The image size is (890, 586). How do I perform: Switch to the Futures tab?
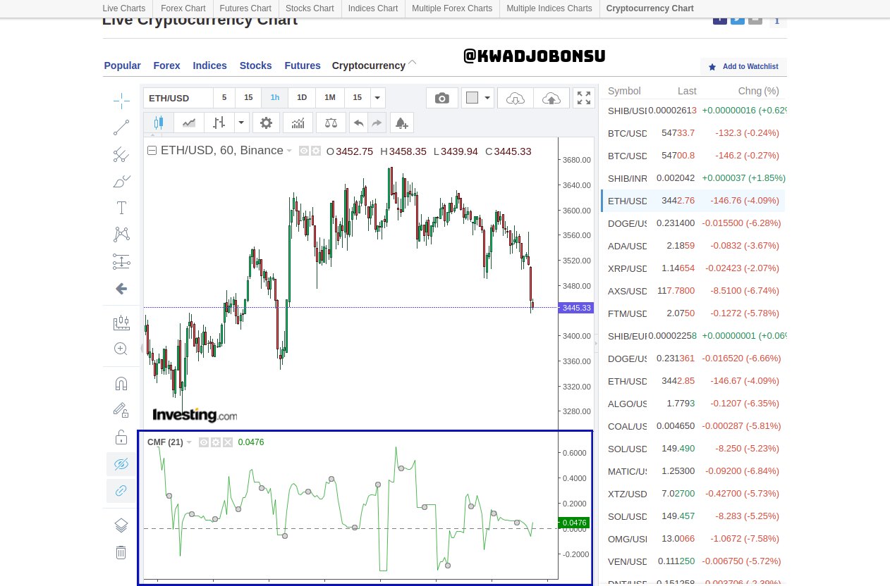pos(303,66)
